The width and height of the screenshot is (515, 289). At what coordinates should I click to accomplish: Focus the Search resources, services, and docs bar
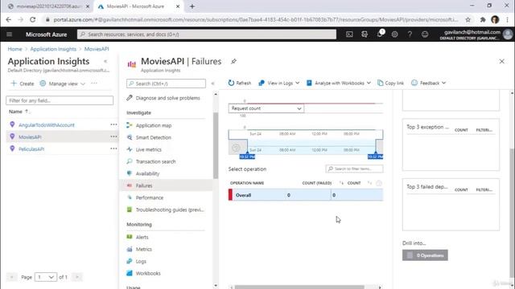[x=207, y=35]
